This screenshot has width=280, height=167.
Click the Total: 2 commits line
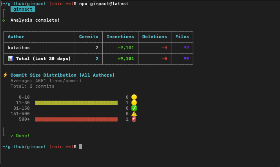(32, 86)
